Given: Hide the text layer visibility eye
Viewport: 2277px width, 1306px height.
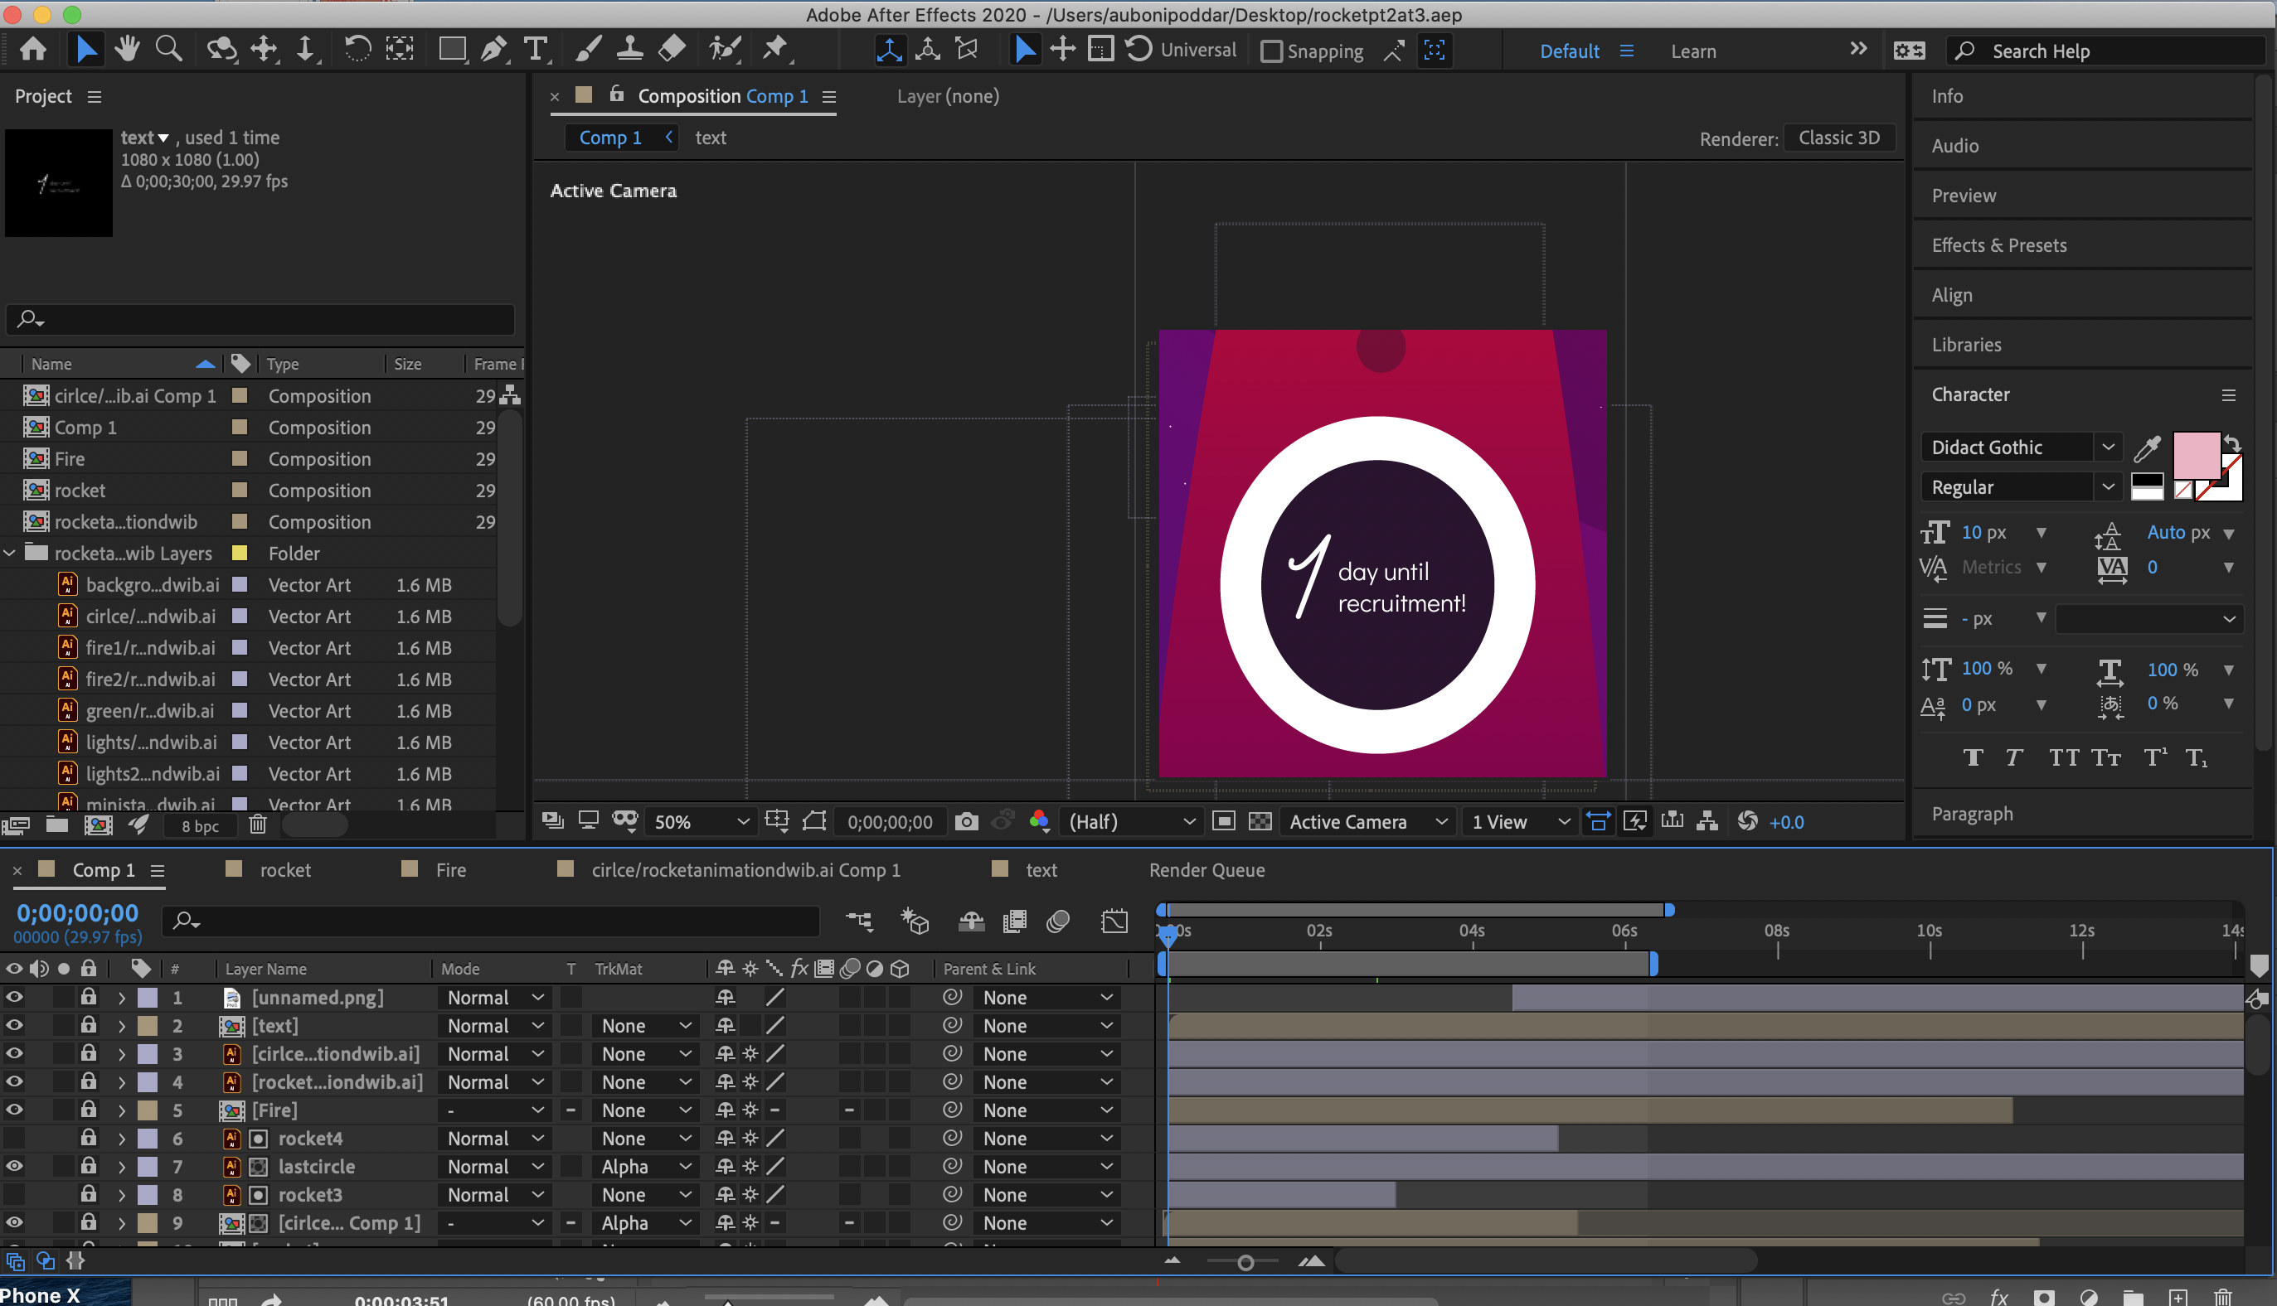Looking at the screenshot, I should (14, 1025).
